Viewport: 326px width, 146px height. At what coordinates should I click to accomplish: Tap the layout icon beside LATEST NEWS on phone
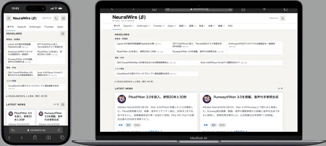(63, 105)
